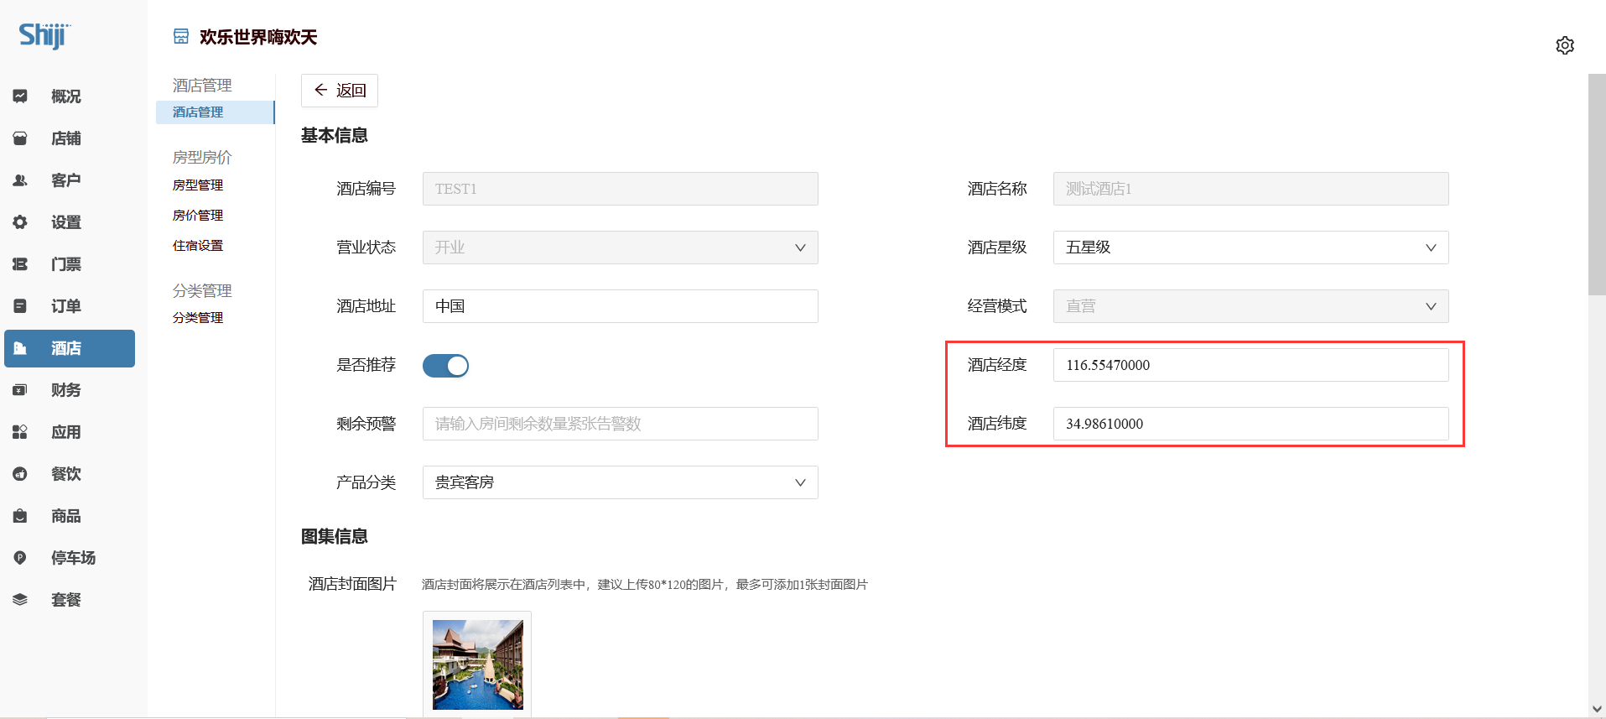Open the 客户 customer sidebar icon

point(20,180)
